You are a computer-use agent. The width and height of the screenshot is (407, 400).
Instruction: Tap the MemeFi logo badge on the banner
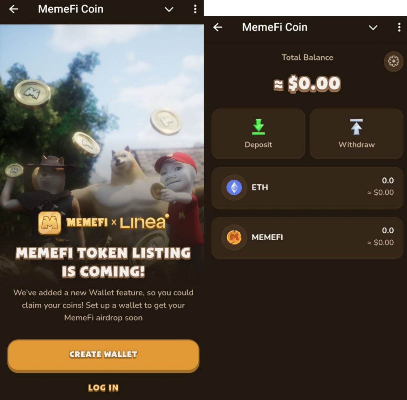[50, 223]
